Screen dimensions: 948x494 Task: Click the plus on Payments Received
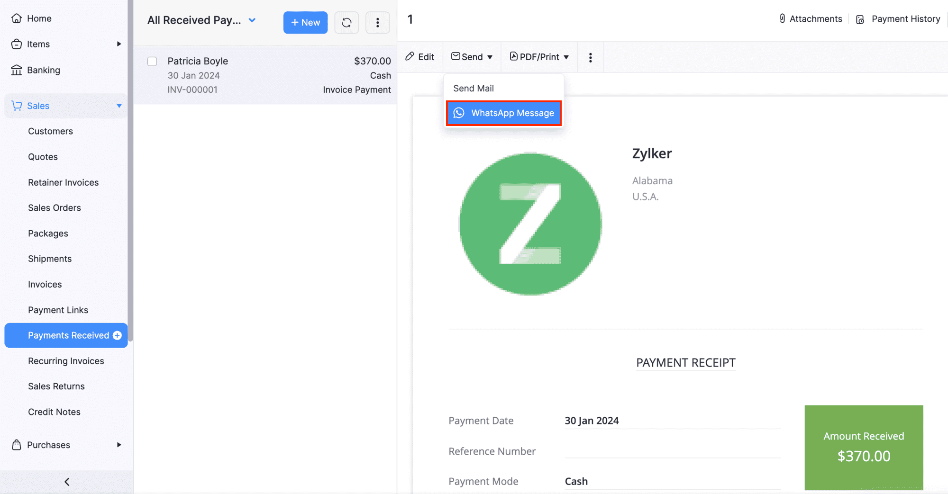pyautogui.click(x=117, y=335)
